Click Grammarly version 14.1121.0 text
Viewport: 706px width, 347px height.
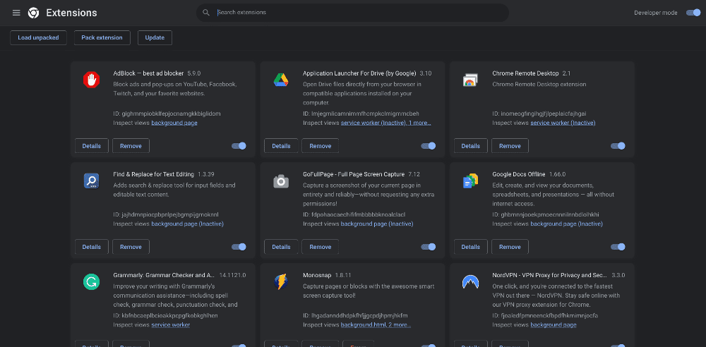tap(232, 275)
